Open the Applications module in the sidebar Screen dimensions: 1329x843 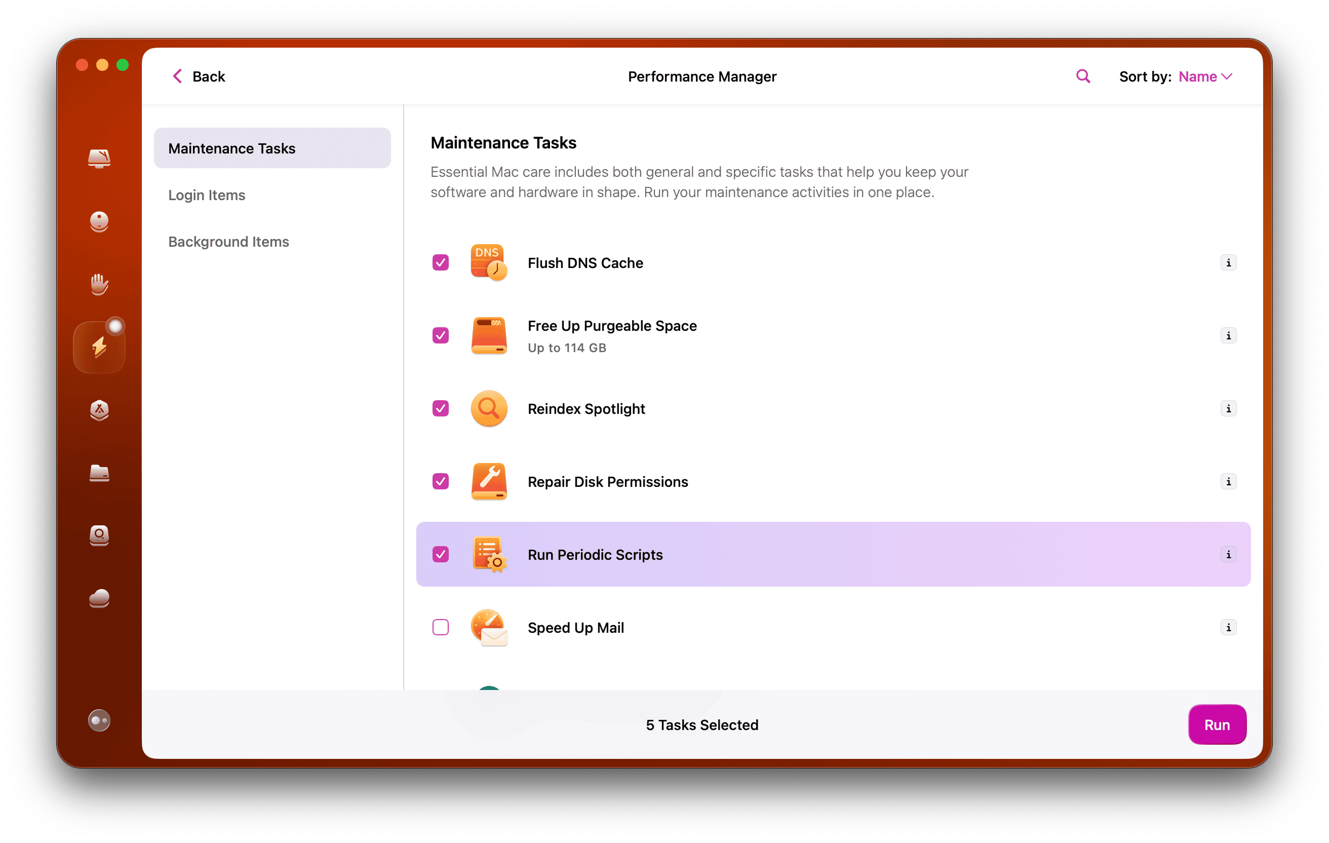tap(99, 410)
